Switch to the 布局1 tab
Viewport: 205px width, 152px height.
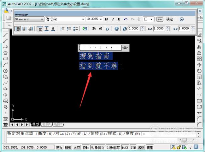46,124
